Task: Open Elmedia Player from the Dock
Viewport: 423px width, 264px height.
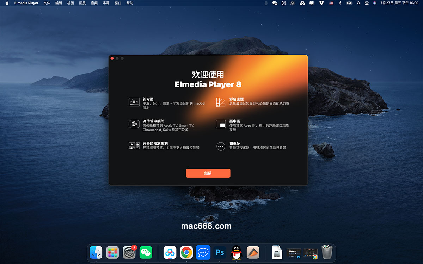Action: (x=253, y=252)
